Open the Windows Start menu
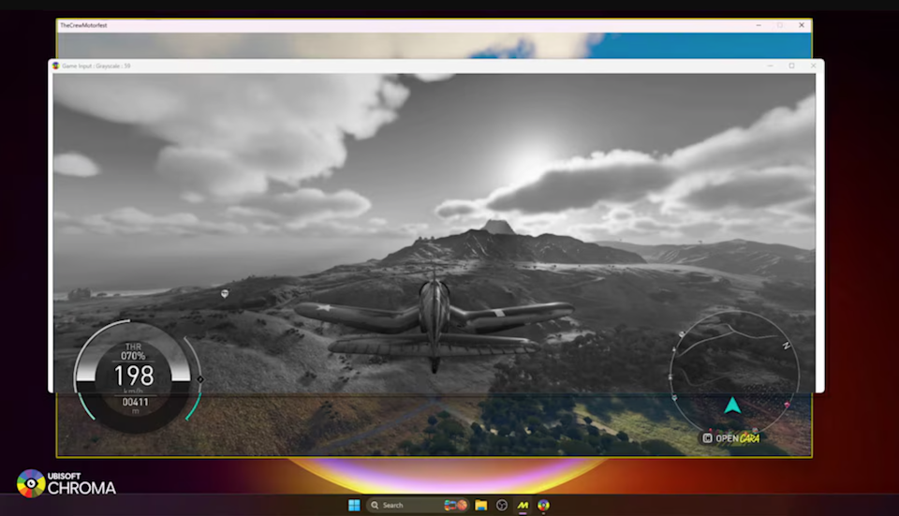The height and width of the screenshot is (516, 899). 353,505
